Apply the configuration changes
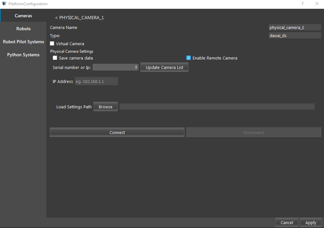Viewport: 324px width, 228px height. [x=310, y=222]
